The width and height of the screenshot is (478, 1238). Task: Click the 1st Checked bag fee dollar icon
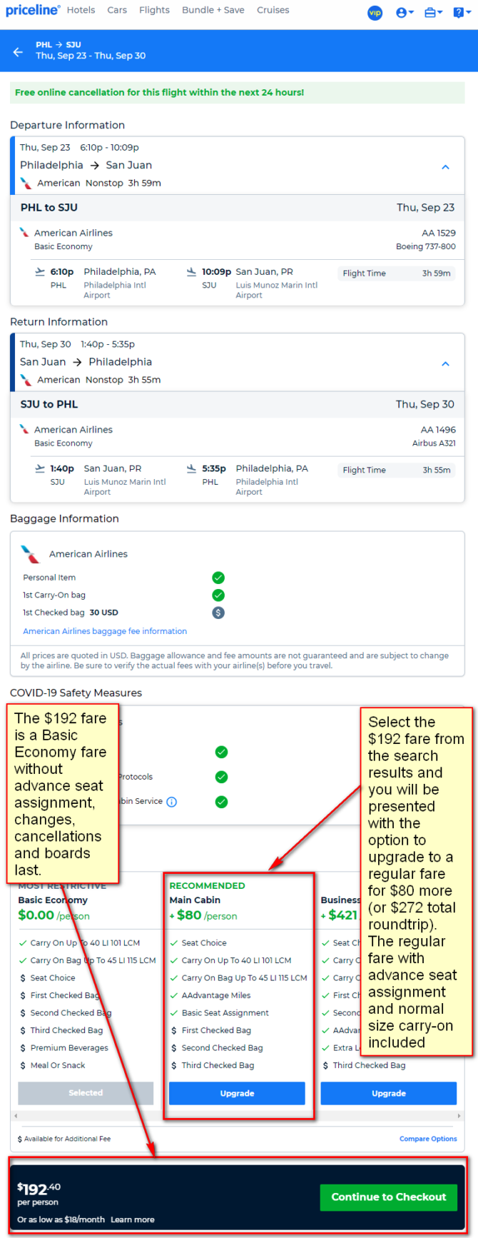(218, 613)
